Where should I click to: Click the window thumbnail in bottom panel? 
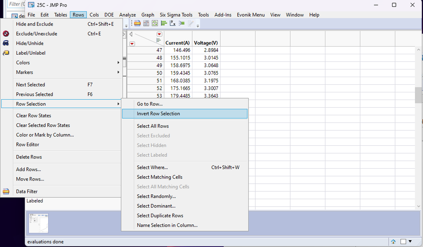tap(39, 223)
